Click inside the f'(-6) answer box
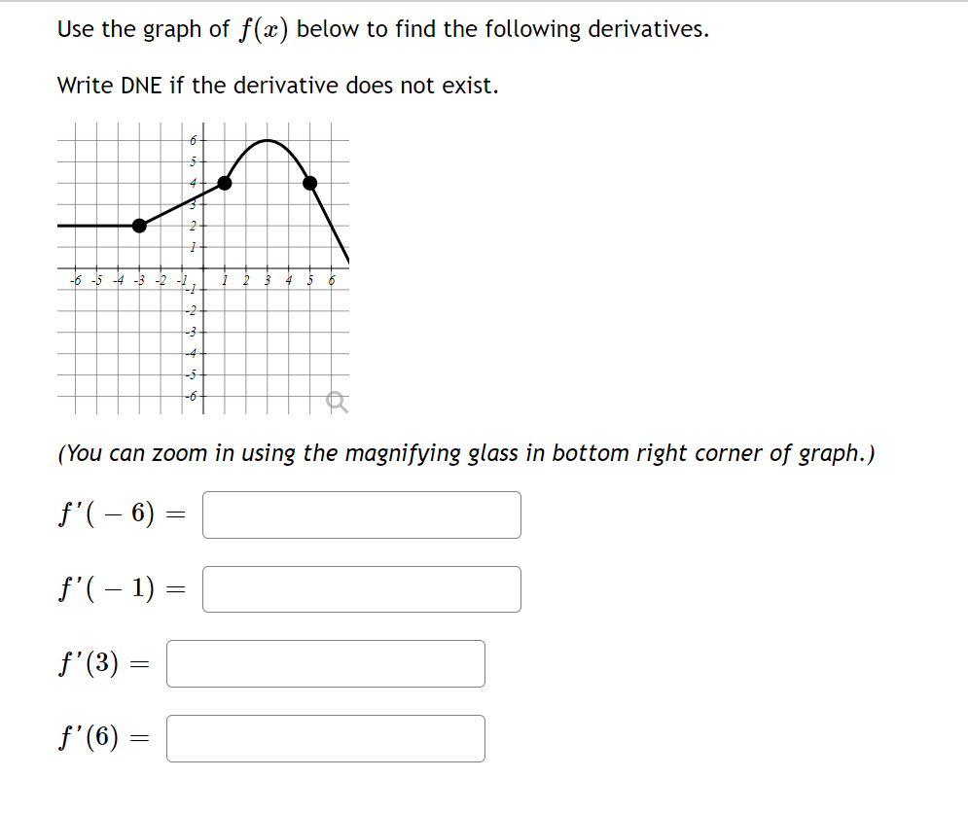 pos(360,514)
